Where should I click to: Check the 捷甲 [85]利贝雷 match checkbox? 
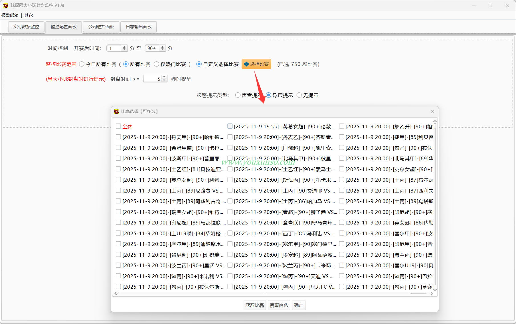tap(341, 137)
